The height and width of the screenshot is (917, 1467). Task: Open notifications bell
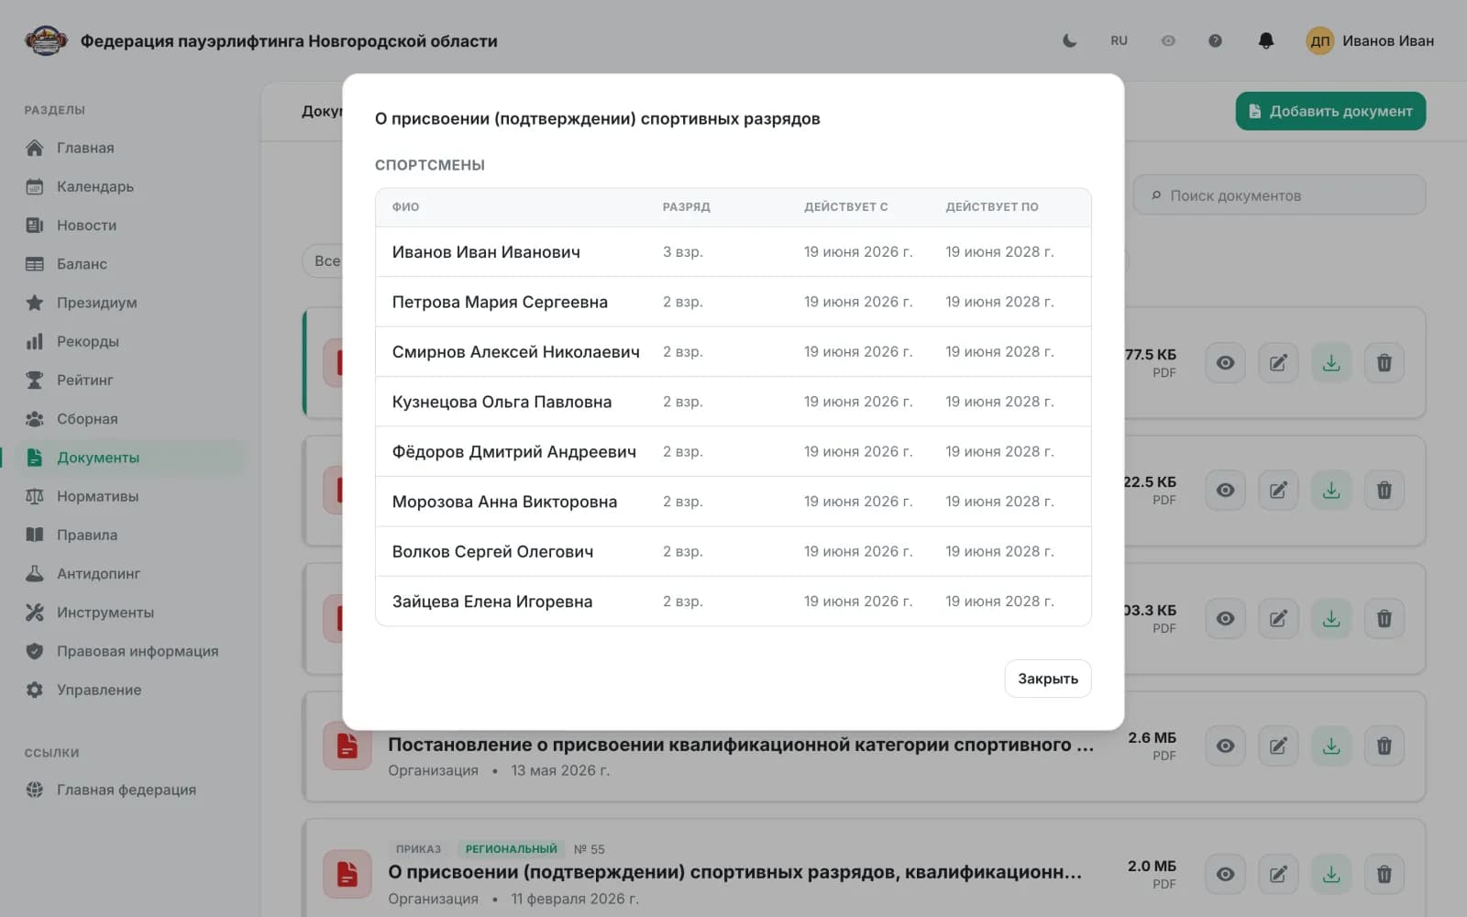pyautogui.click(x=1266, y=40)
